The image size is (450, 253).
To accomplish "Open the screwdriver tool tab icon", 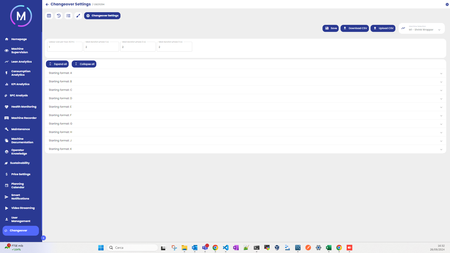I will pyautogui.click(x=78, y=16).
